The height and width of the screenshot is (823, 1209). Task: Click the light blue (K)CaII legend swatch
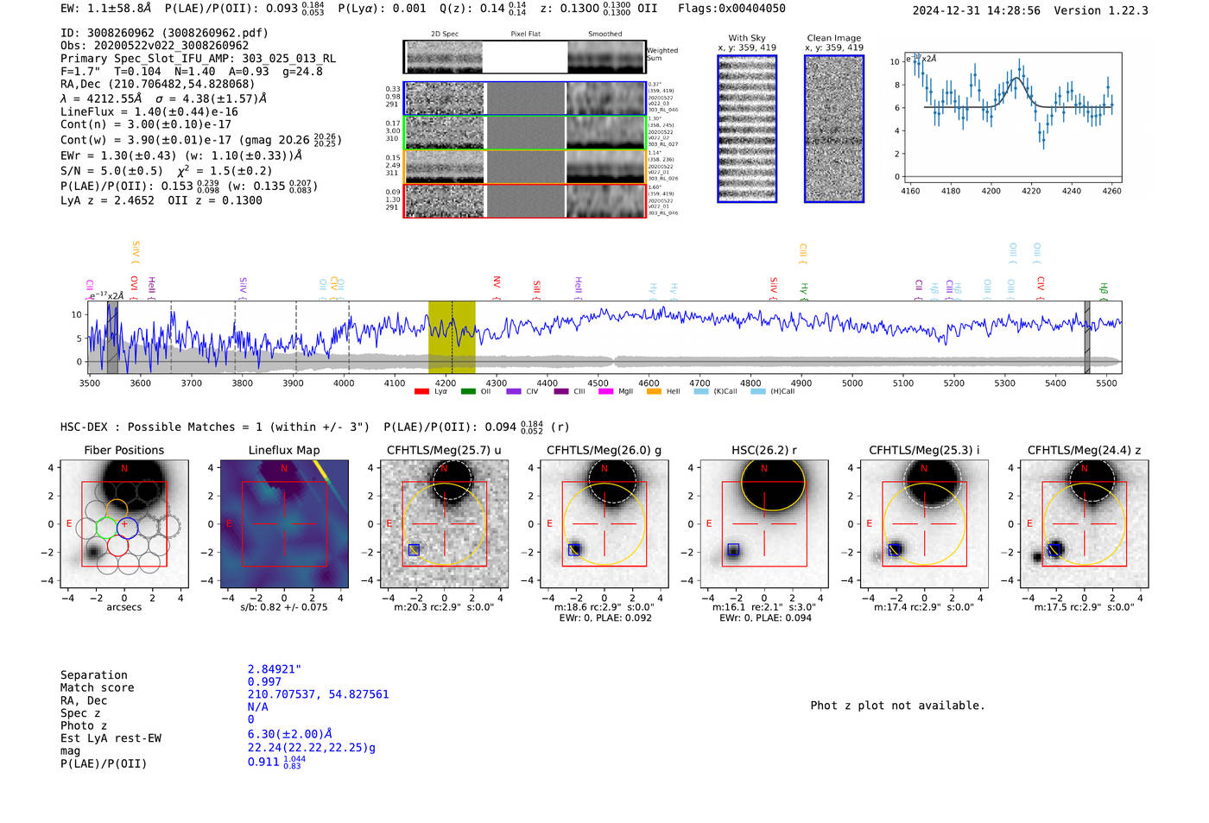701,391
